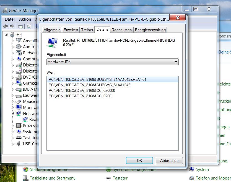Click the USB-Controller icon

[19, 144]
